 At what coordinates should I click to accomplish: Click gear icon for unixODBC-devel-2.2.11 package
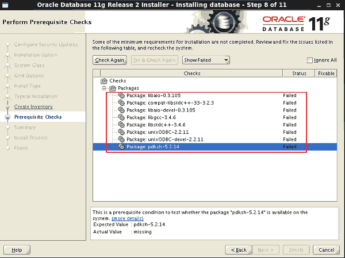[121, 139]
